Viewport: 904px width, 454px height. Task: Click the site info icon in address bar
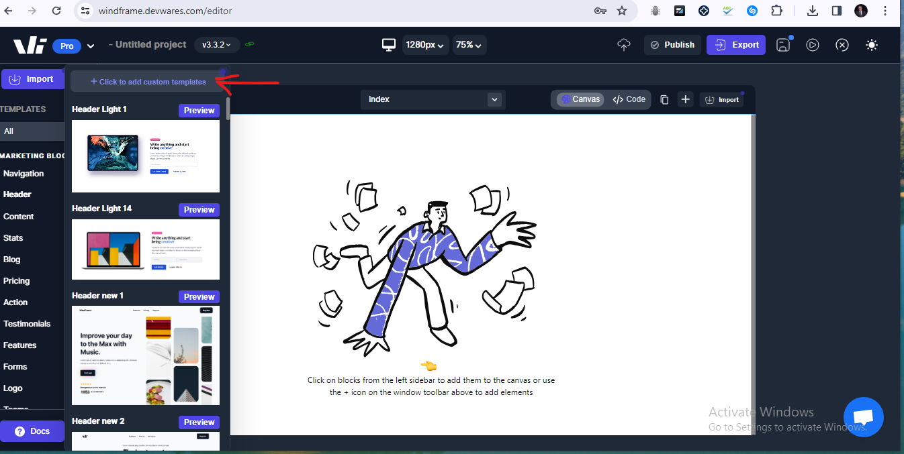(x=85, y=11)
